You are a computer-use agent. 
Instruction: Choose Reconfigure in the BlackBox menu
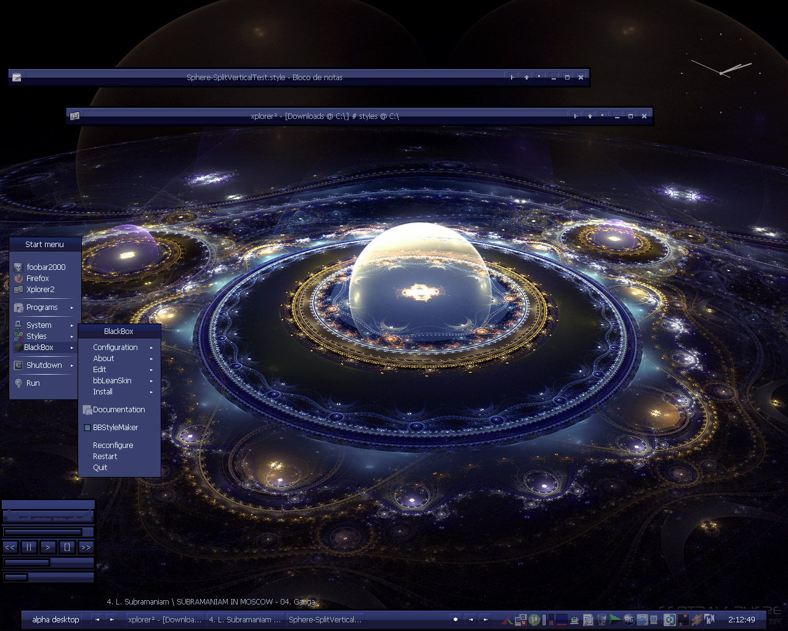[119, 445]
